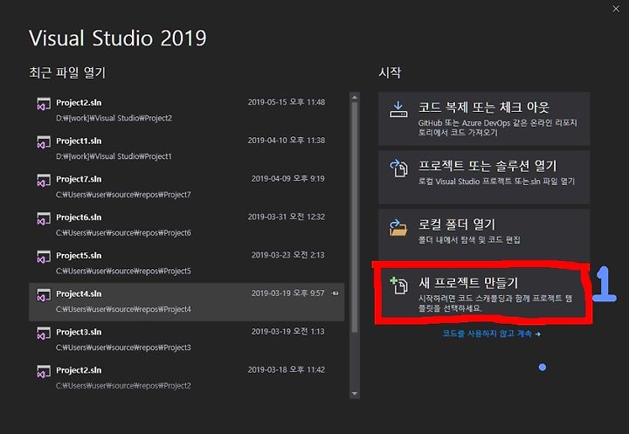Click the solution icon next to Project1.sln
Screen dimensions: 629x434
[x=44, y=142]
